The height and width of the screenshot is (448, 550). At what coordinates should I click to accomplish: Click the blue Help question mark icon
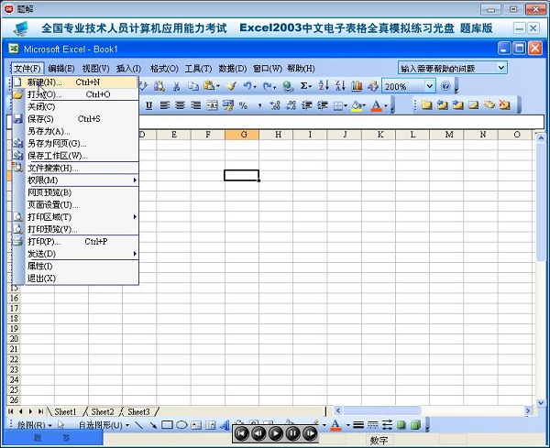click(445, 86)
